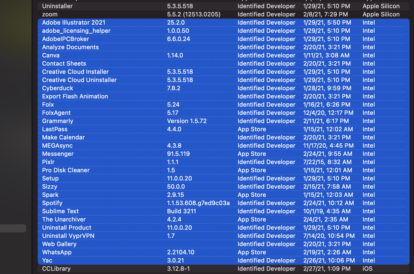
Task: Select the zoom application row
Action: click(224, 14)
